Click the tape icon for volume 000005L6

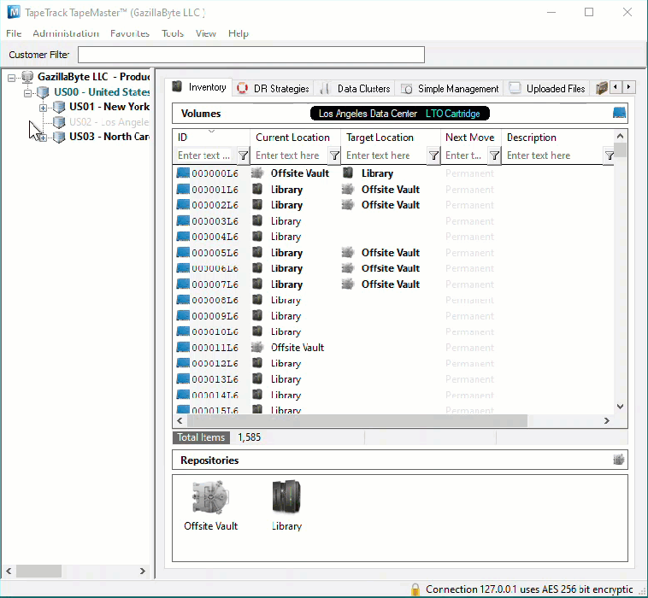click(183, 252)
